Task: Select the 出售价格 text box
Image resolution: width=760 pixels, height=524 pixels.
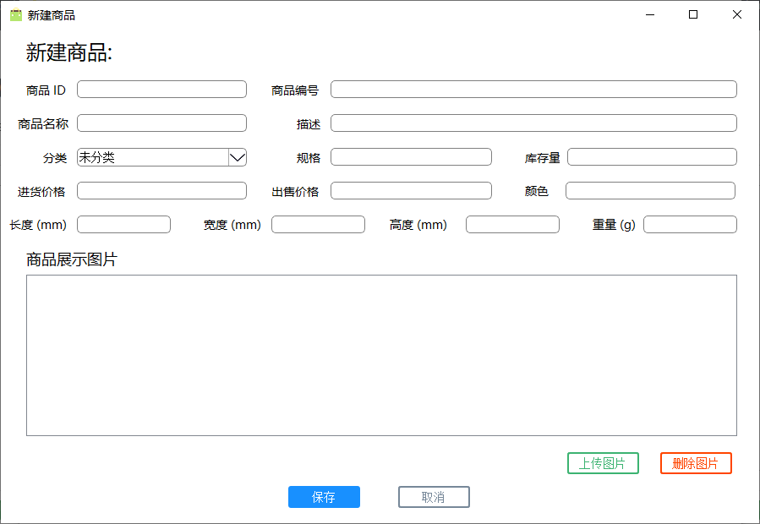Action: tap(411, 191)
